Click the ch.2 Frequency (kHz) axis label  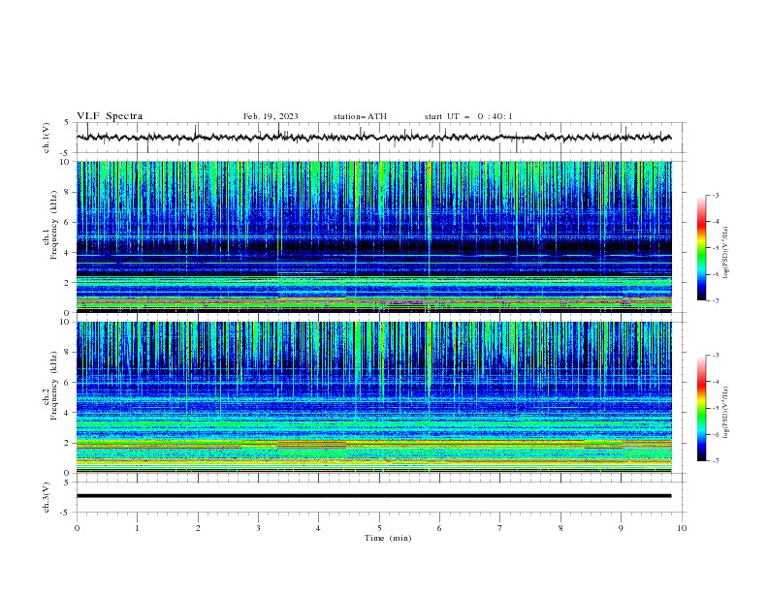point(49,386)
